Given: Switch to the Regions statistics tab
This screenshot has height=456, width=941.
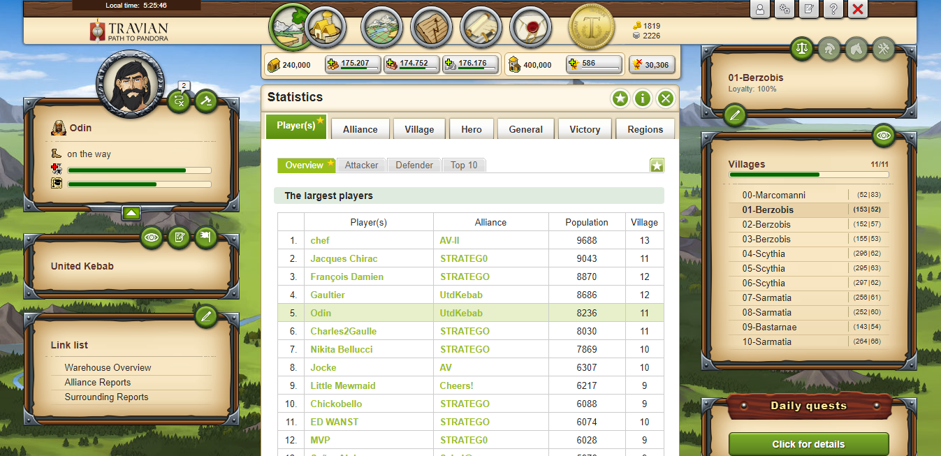Looking at the screenshot, I should pyautogui.click(x=645, y=129).
